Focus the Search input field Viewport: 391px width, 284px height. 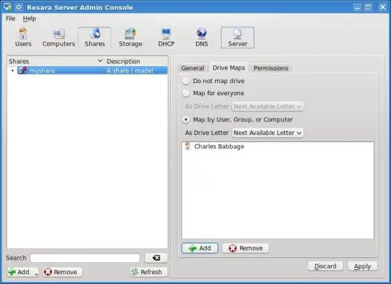85,258
